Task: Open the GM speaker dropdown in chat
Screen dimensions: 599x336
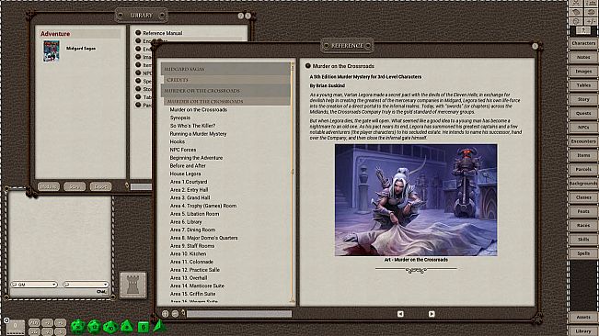Action: coord(34,285)
